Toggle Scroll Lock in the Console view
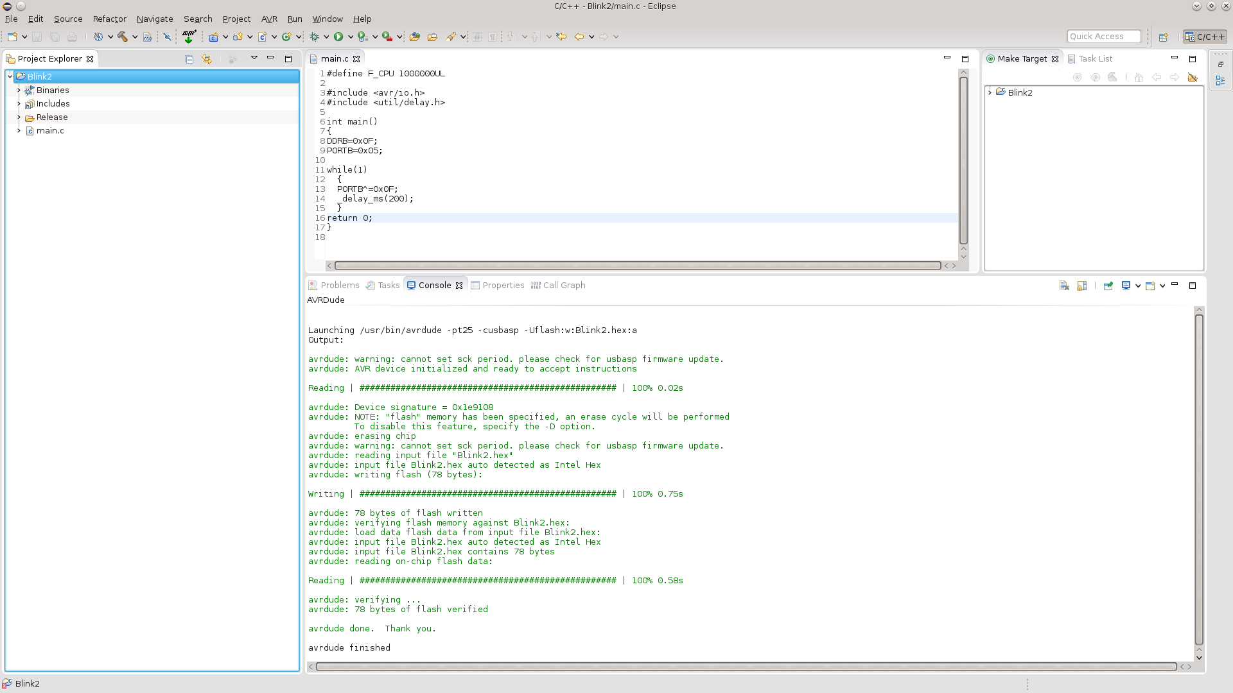 (1081, 286)
